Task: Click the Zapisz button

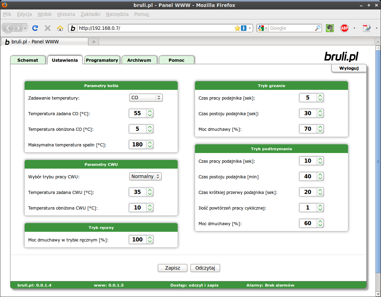Action: coord(172,268)
